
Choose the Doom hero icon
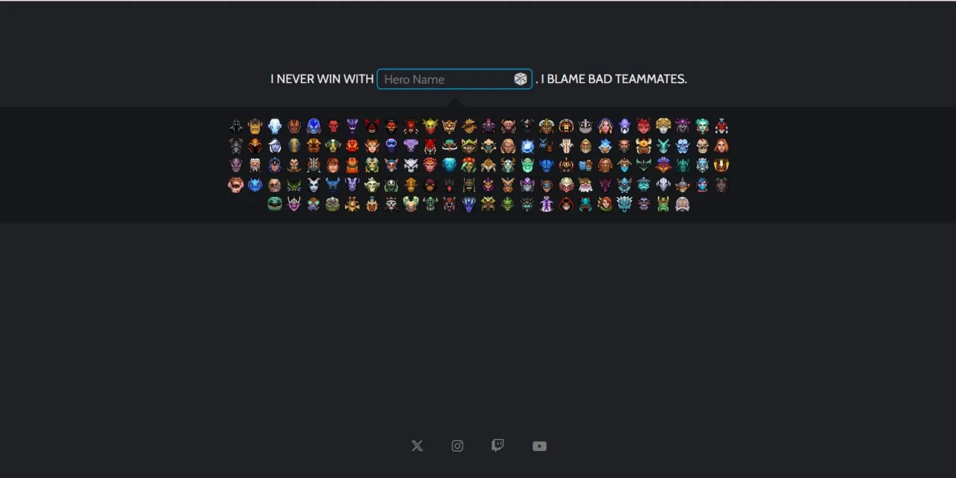pyautogui.click(x=236, y=146)
